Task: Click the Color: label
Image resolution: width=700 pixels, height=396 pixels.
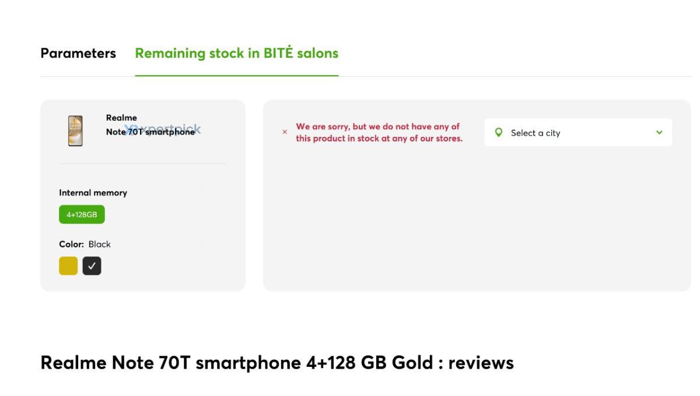Action: (72, 244)
